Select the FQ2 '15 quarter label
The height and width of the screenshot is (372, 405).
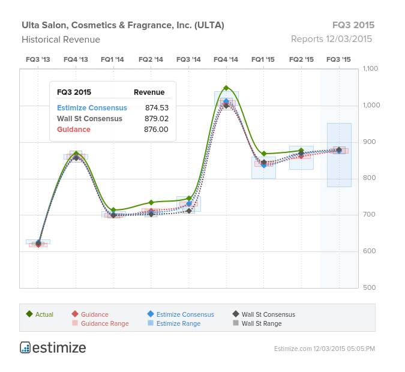click(301, 59)
